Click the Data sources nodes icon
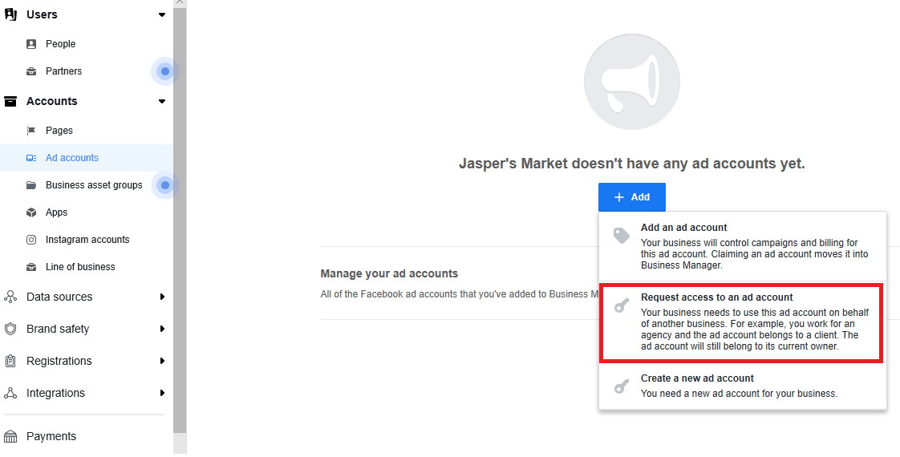The width and height of the screenshot is (900, 457). click(10, 297)
